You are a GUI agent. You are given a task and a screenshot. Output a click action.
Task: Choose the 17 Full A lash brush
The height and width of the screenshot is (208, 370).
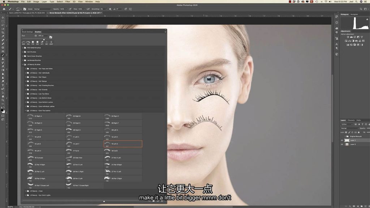[84, 151]
